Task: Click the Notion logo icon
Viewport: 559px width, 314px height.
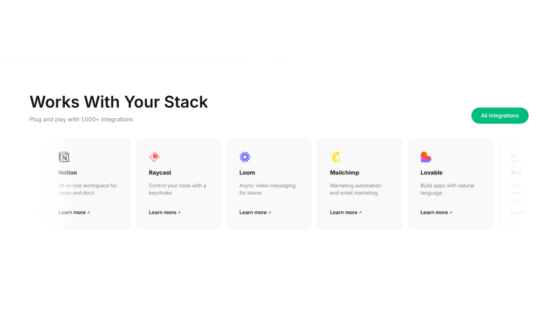Action: (x=64, y=157)
